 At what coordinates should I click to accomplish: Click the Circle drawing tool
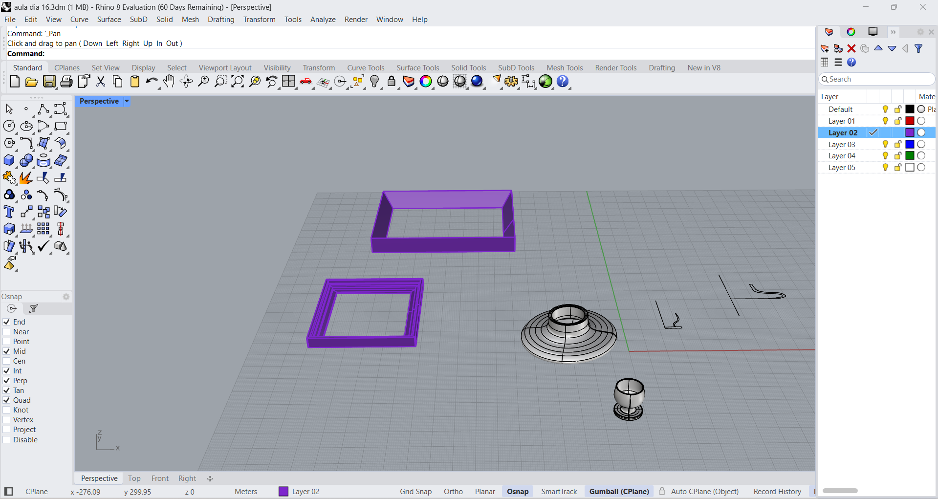(x=9, y=126)
